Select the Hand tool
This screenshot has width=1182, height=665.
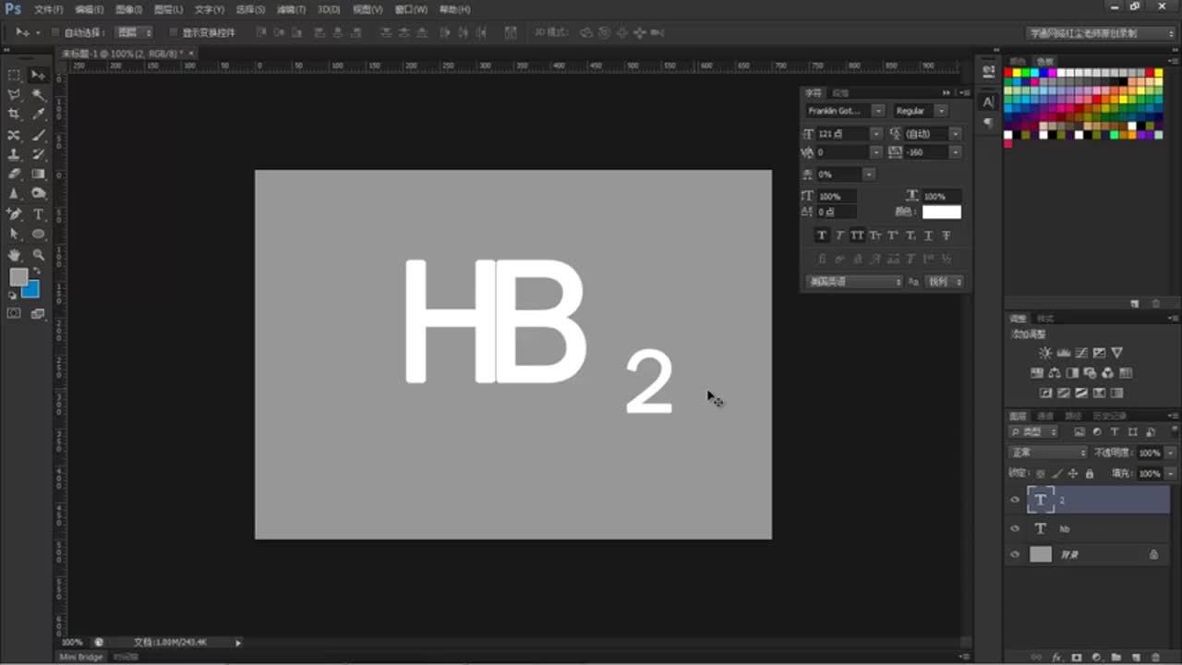click(14, 255)
